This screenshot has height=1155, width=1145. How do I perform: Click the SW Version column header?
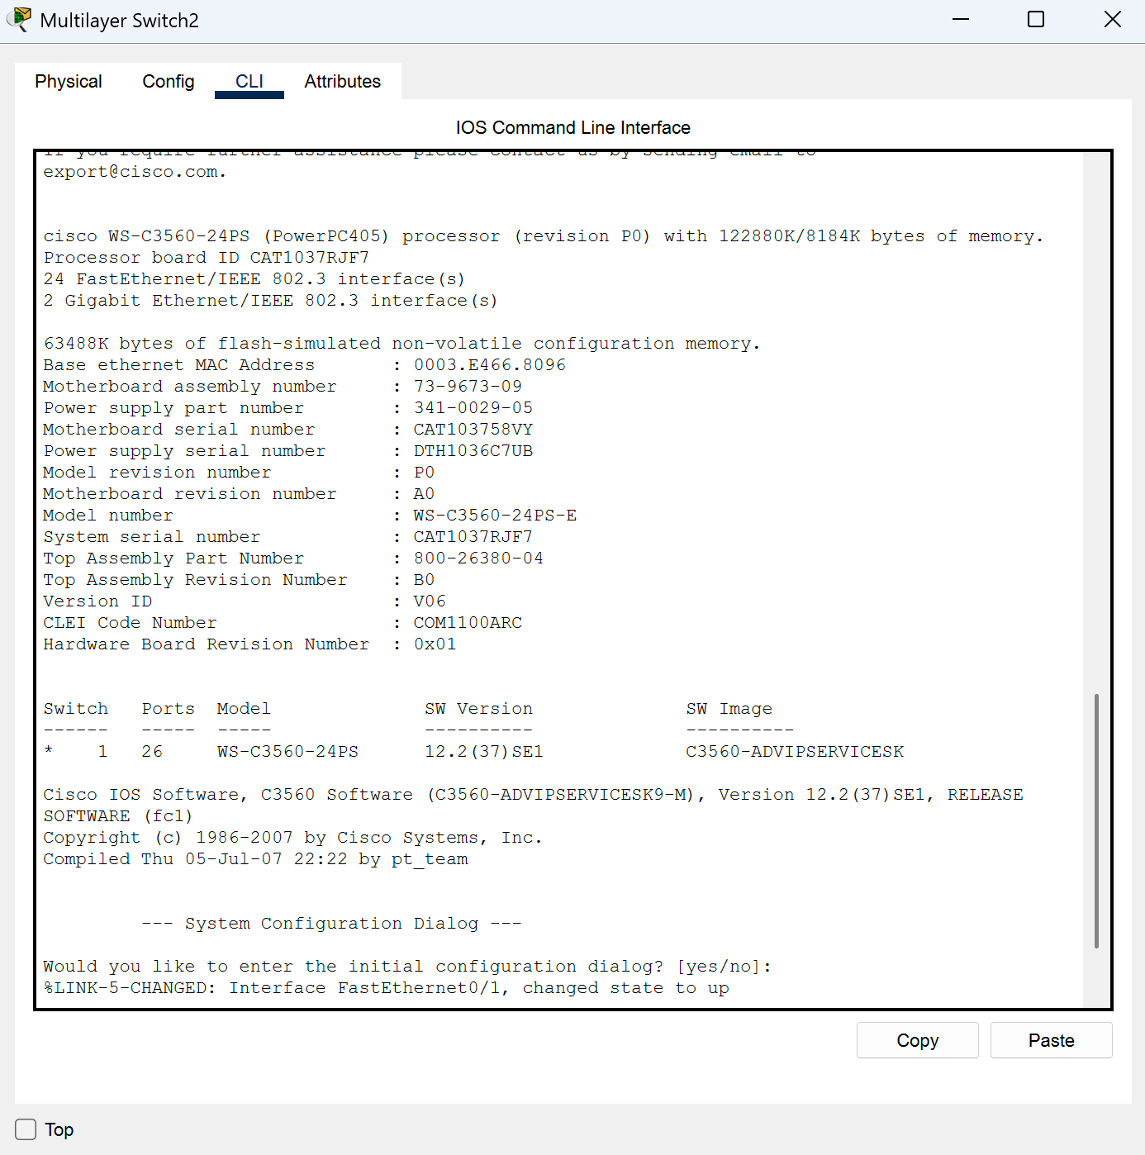point(478,709)
